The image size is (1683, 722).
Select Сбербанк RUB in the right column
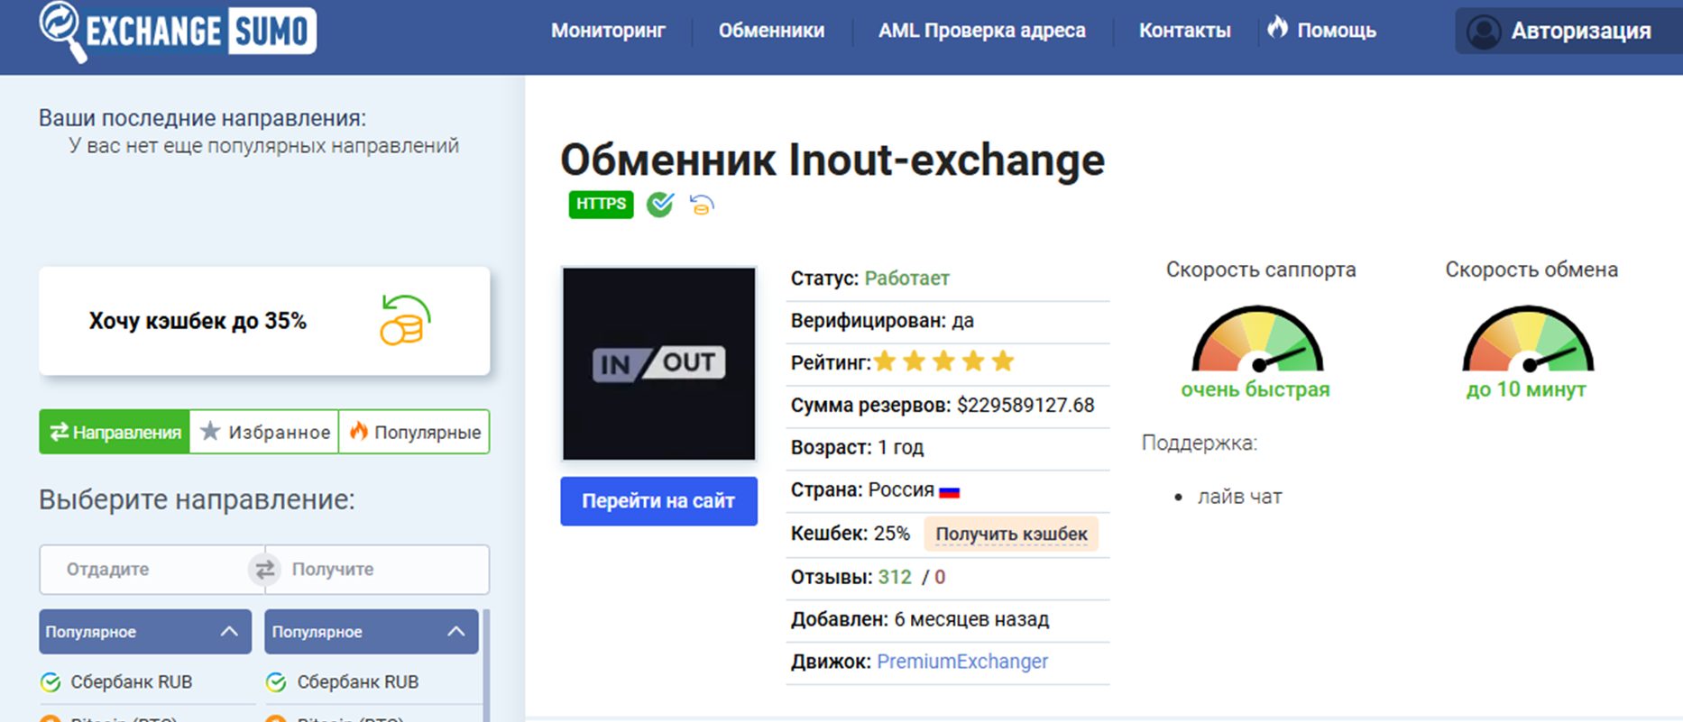click(x=357, y=682)
